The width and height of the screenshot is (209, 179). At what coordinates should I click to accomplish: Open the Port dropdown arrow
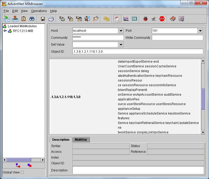coord(200,31)
